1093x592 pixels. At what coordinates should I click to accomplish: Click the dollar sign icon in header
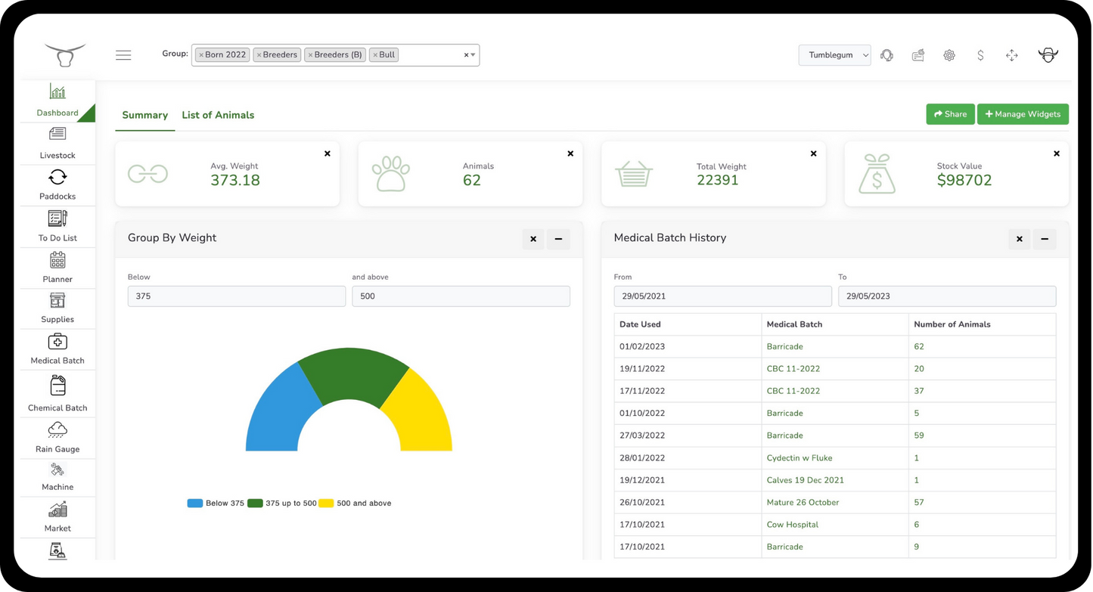(980, 55)
